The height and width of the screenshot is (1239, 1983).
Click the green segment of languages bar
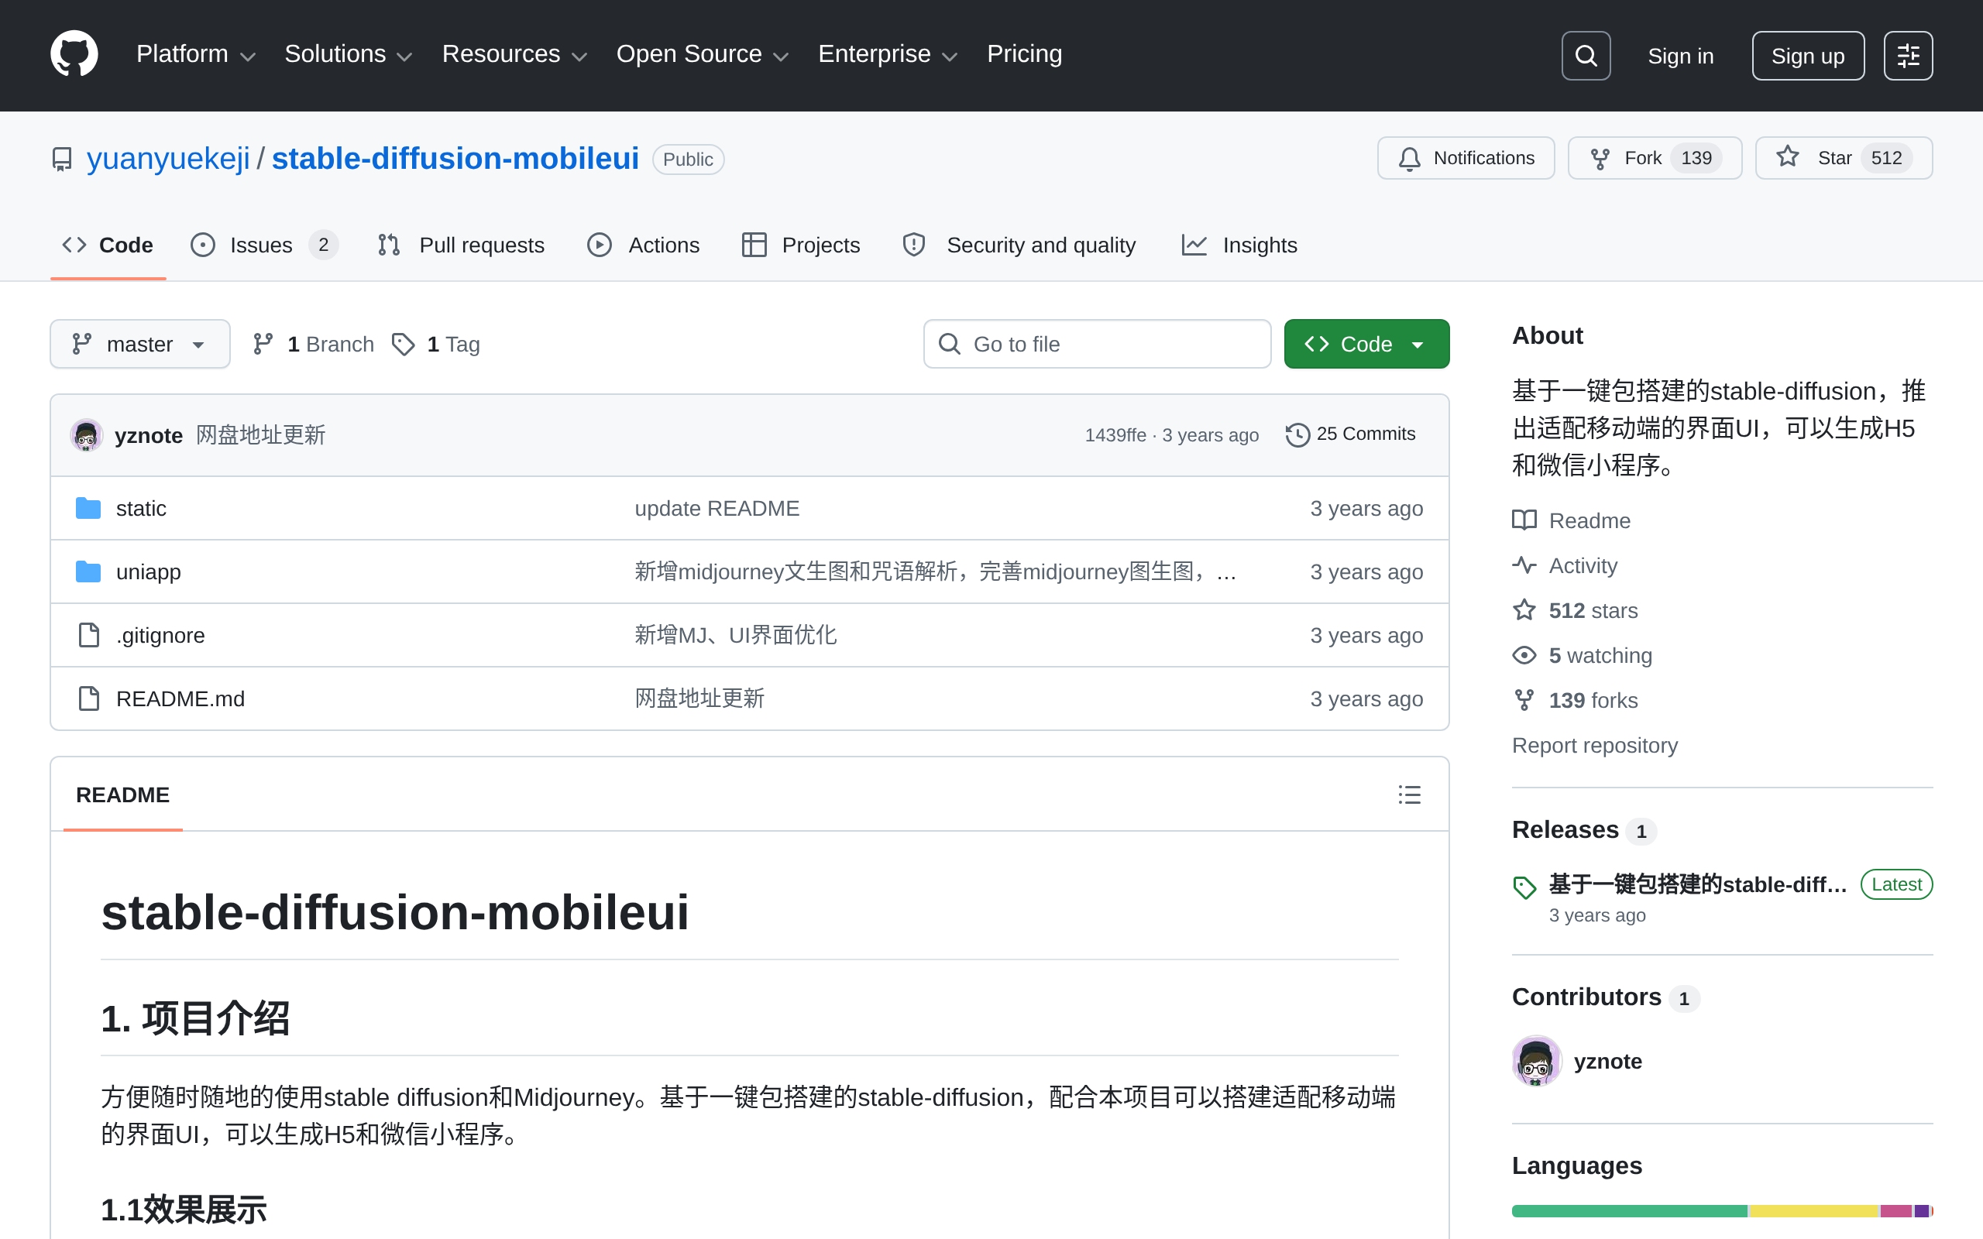[1630, 1211]
